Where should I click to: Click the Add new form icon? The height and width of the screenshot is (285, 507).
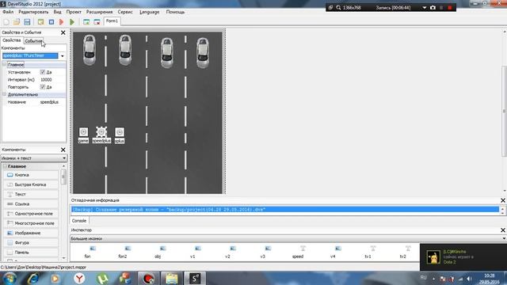86,22
